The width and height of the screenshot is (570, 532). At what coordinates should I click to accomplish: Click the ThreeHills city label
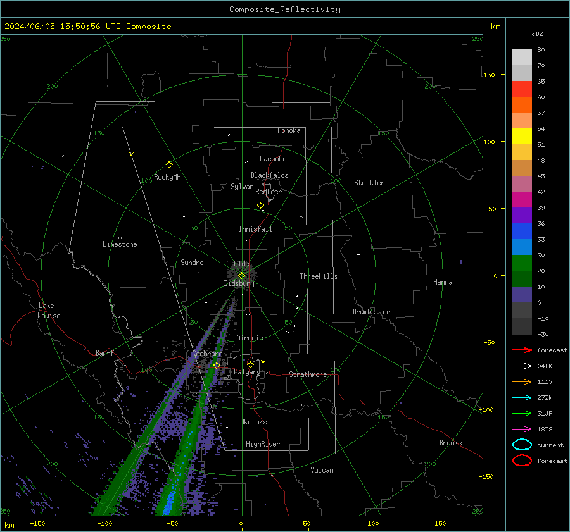[x=319, y=276]
